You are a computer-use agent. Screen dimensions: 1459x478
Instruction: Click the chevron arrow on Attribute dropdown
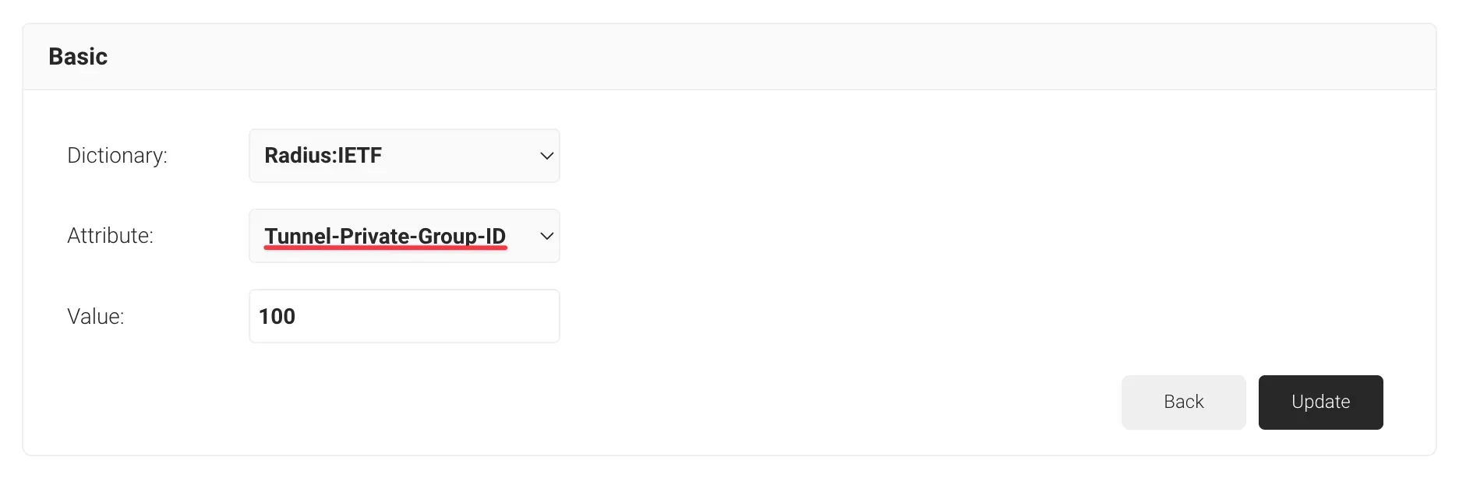pos(546,236)
